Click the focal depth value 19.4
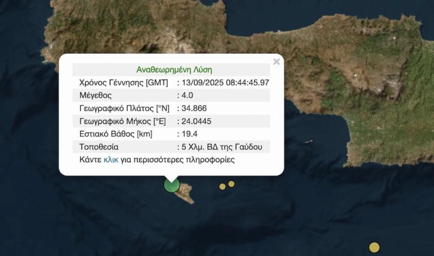This screenshot has height=256, width=434. [189, 134]
